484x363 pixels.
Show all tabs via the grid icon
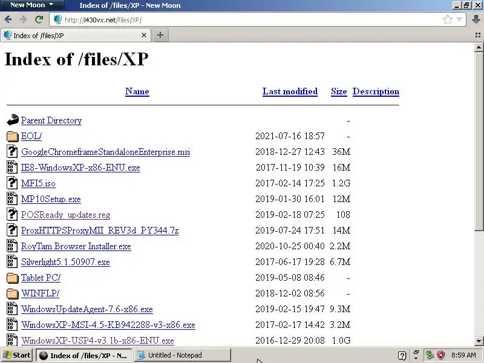pyautogui.click(x=478, y=35)
